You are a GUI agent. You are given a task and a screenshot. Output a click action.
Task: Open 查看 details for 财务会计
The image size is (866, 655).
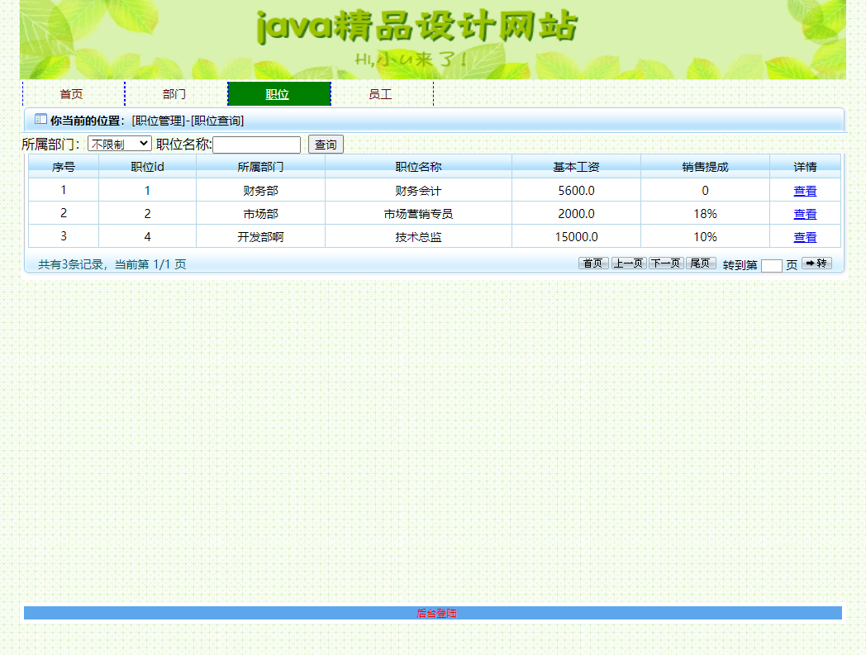[x=804, y=190]
